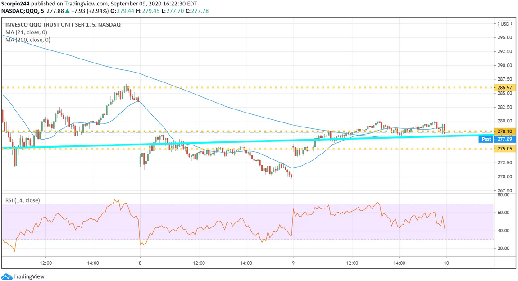
Task: Click the 275.05 price level label
Action: [x=505, y=149]
